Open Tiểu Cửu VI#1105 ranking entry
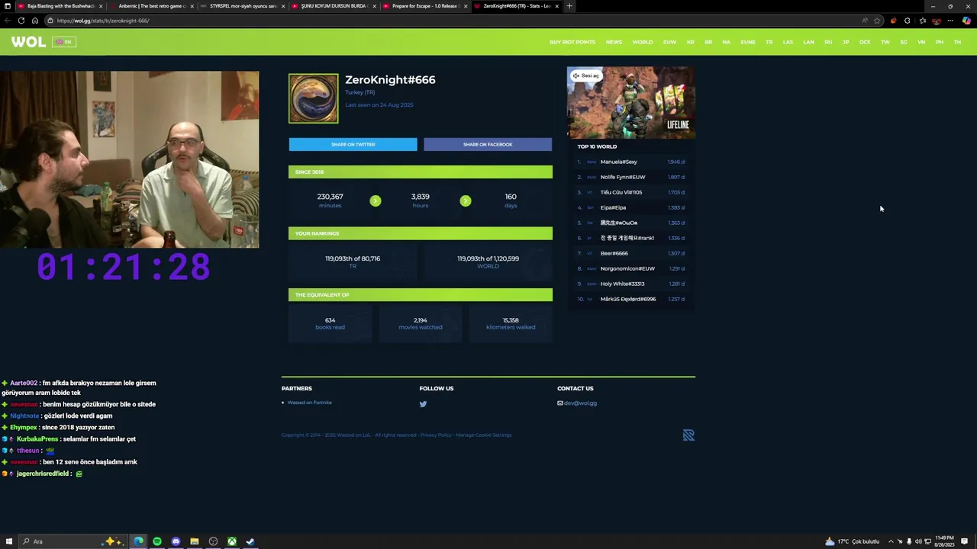The height and width of the screenshot is (549, 977). pos(621,192)
